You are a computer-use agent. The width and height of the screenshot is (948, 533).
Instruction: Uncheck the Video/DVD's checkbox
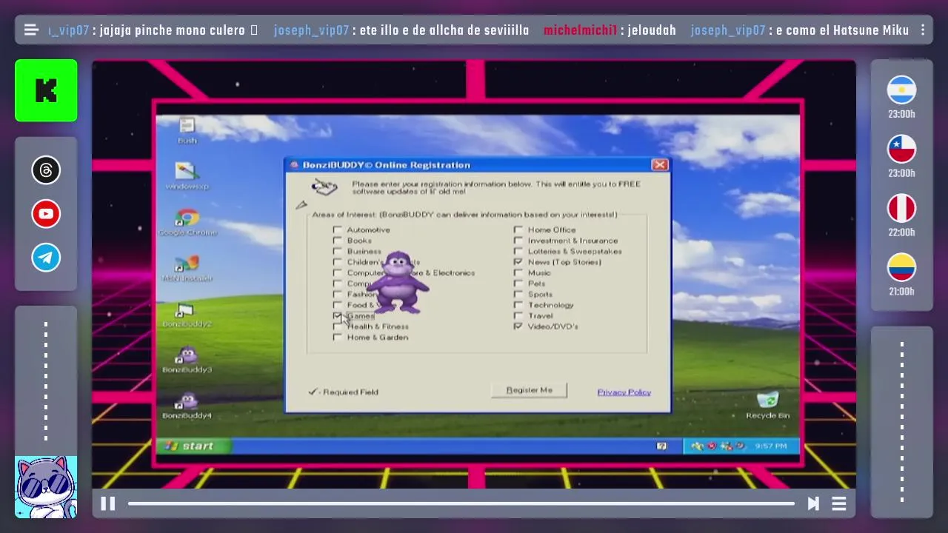518,326
